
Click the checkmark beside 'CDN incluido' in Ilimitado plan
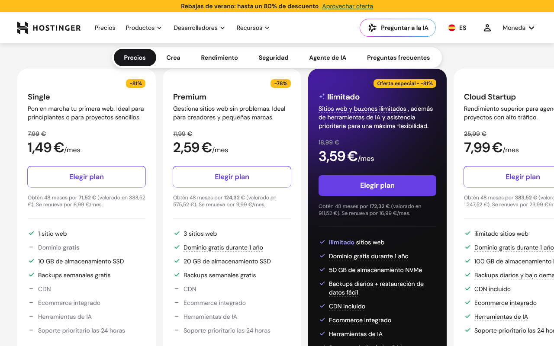pyautogui.click(x=322, y=306)
